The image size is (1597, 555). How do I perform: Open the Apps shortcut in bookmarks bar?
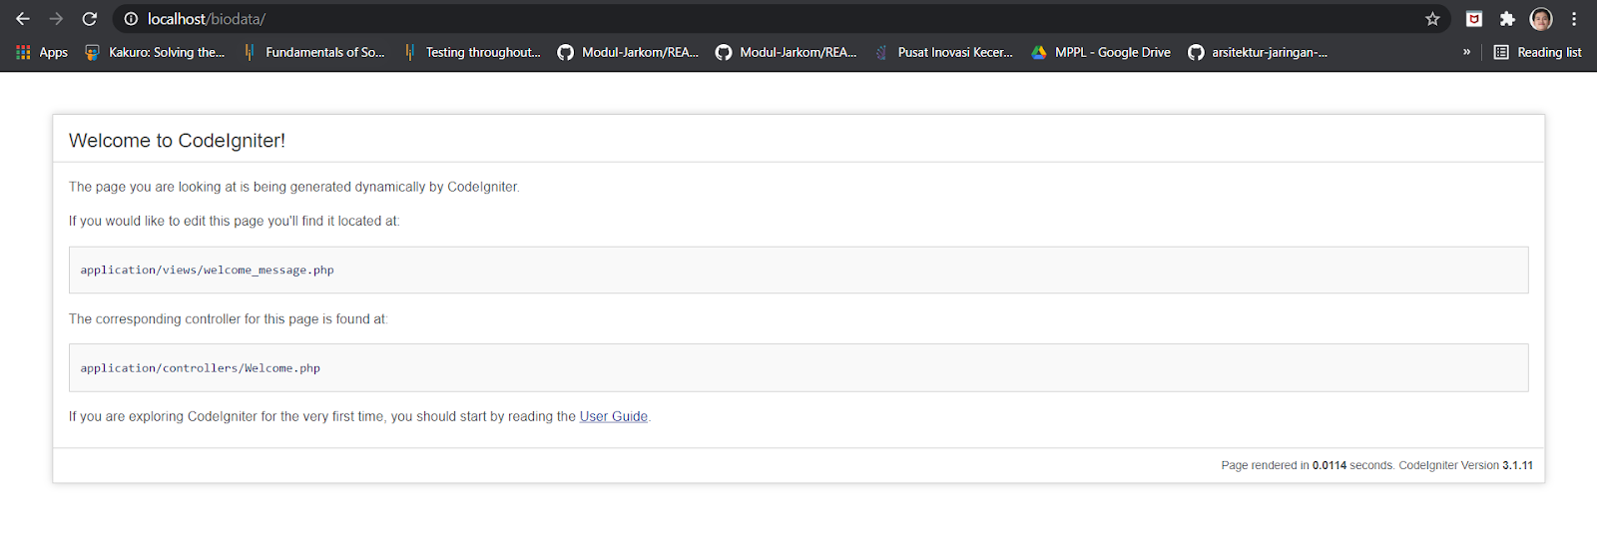(42, 52)
